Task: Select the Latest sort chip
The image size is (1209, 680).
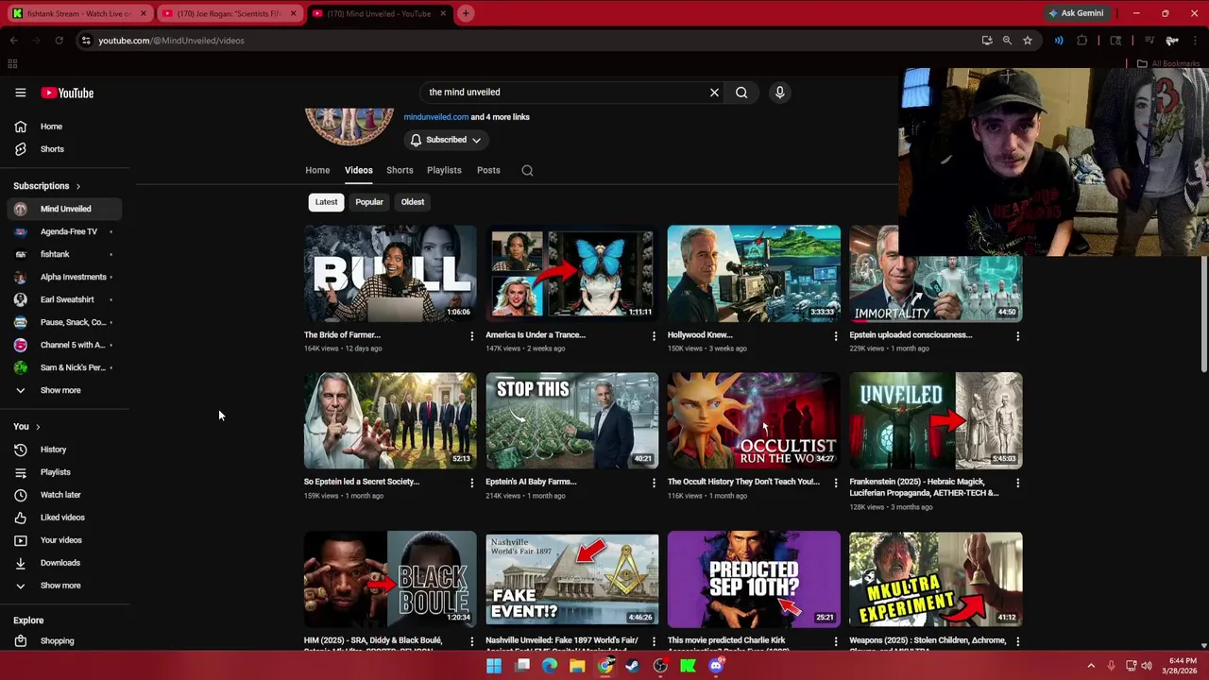Action: (x=326, y=202)
